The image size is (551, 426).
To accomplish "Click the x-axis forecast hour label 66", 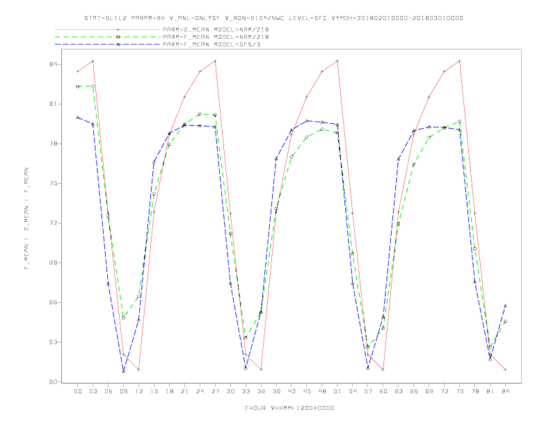I will (x=414, y=391).
